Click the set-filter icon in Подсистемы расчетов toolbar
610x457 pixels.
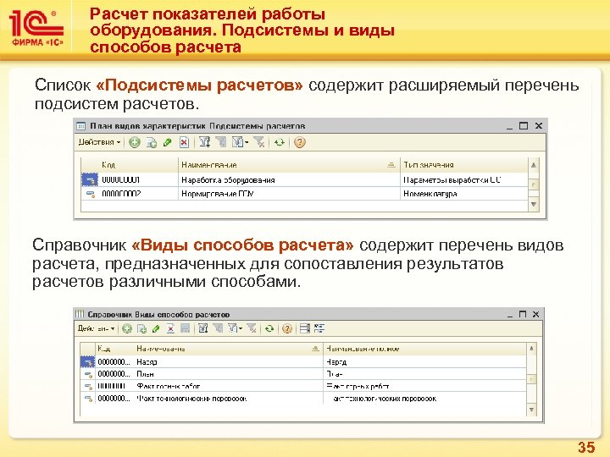205,142
